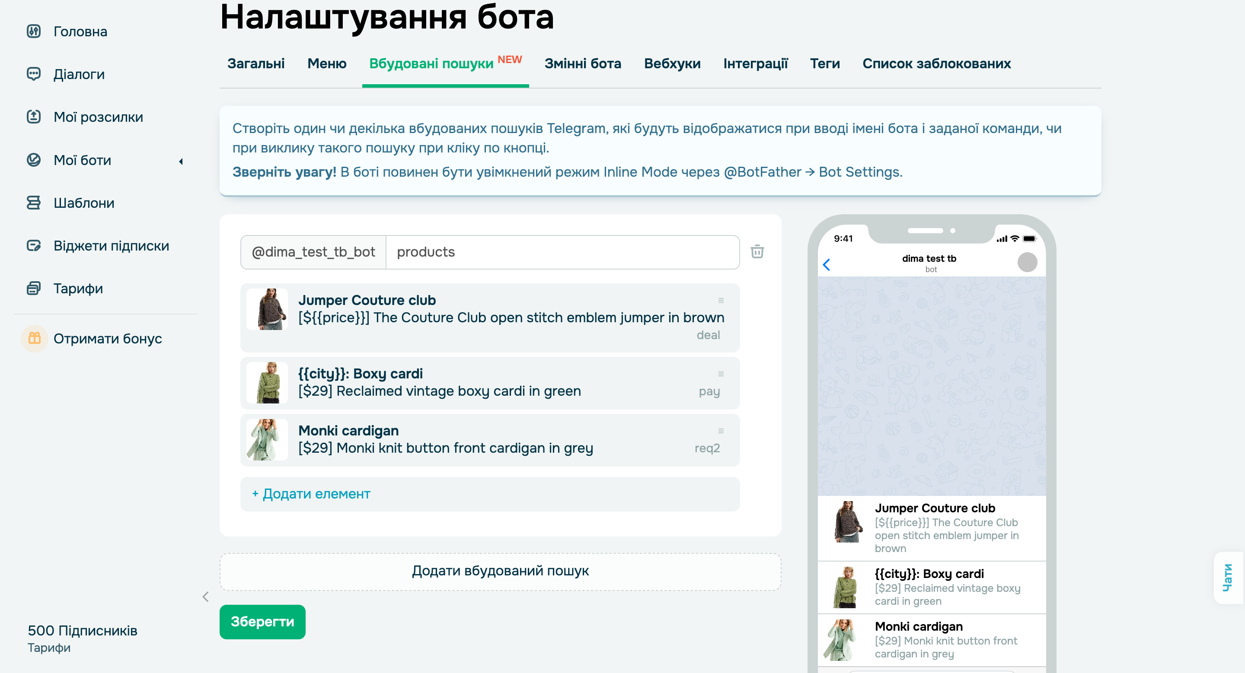
Task: Delete the products inline search via trash icon
Action: tap(757, 251)
